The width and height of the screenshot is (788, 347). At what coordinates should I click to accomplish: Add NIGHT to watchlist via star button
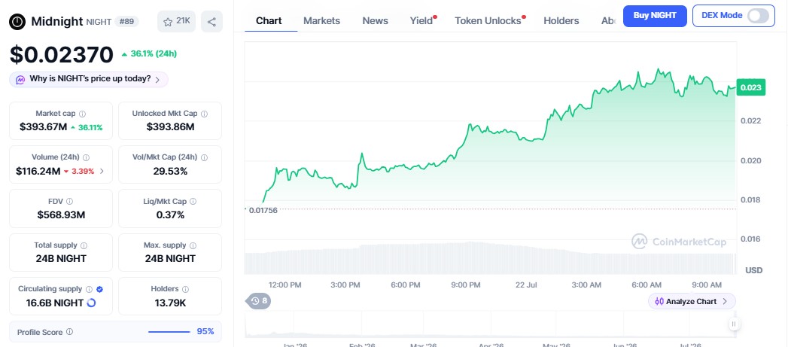(176, 21)
